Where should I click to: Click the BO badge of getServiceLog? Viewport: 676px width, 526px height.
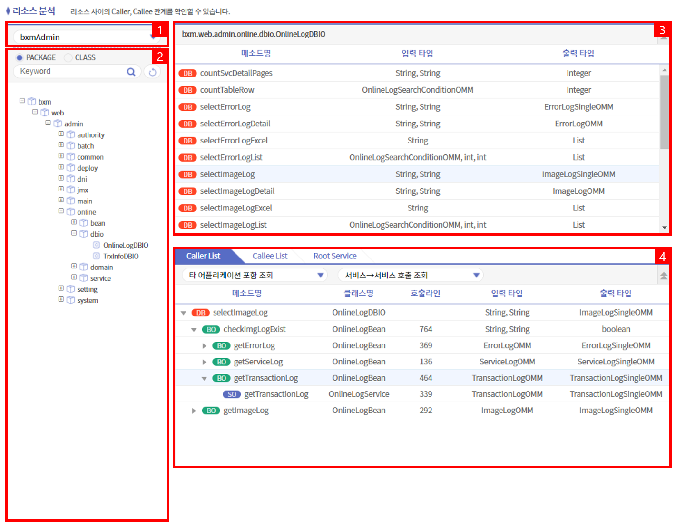pyautogui.click(x=222, y=362)
